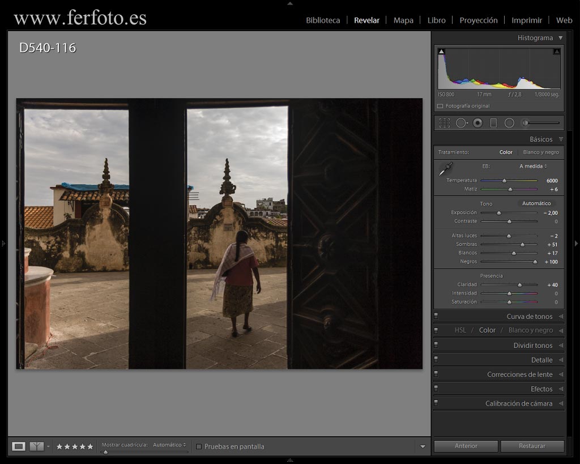Switch to the Revelar module
Viewport: 580px width, 464px height.
366,20
